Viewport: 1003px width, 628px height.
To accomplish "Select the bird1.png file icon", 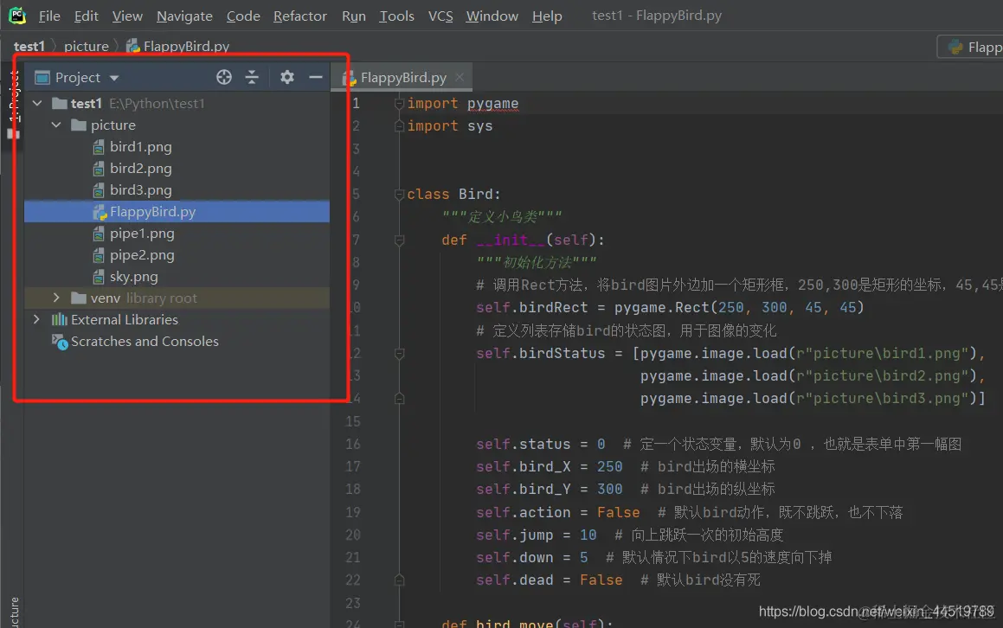I will (99, 147).
